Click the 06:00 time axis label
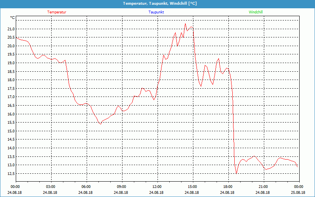The image size is (315, 197). pyautogui.click(x=86, y=187)
